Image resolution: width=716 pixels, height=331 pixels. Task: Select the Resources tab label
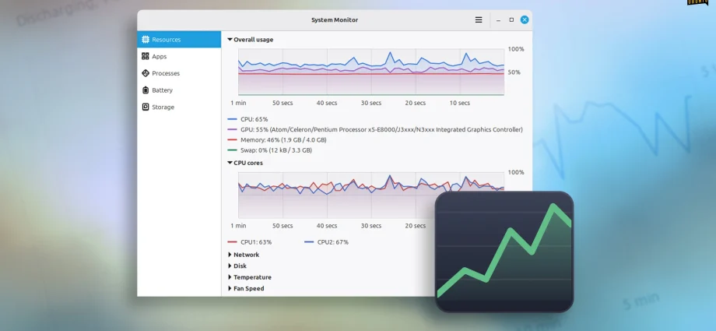click(x=167, y=40)
